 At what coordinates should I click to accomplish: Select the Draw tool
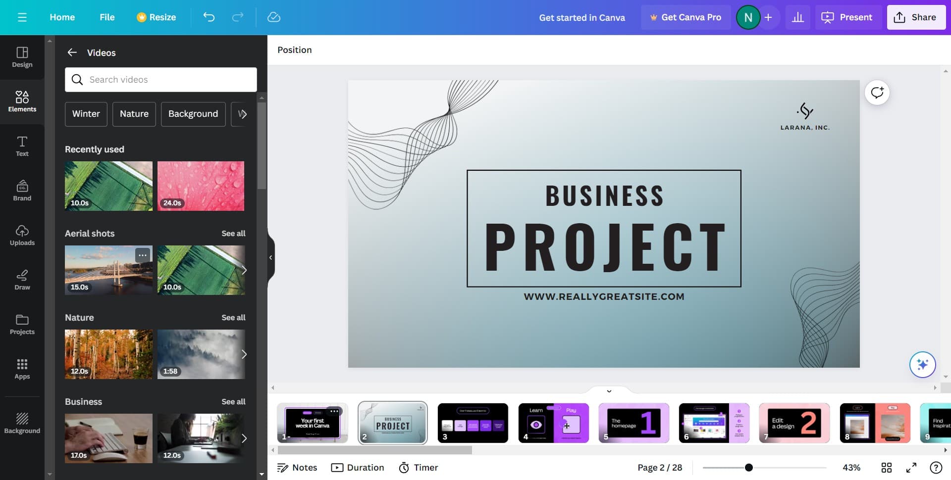[22, 280]
